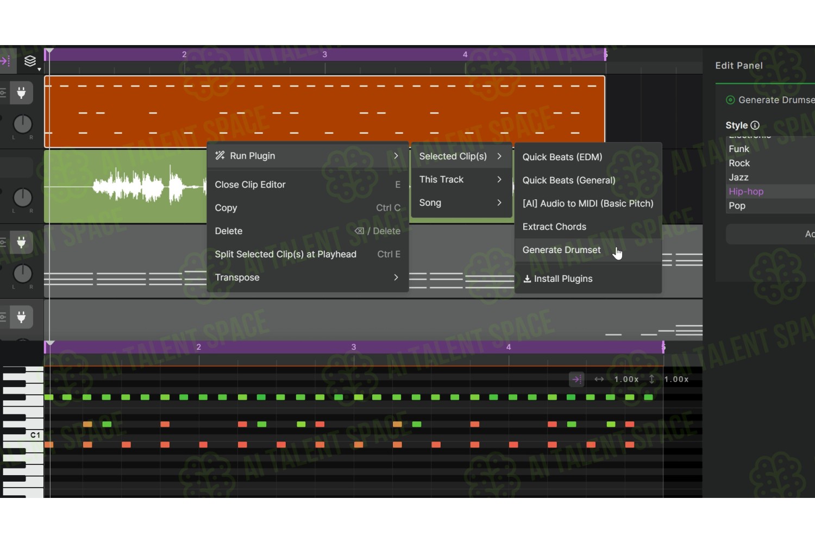Click vertical zoom arrows icon in clip editor
This screenshot has height=543, width=815.
(x=652, y=380)
